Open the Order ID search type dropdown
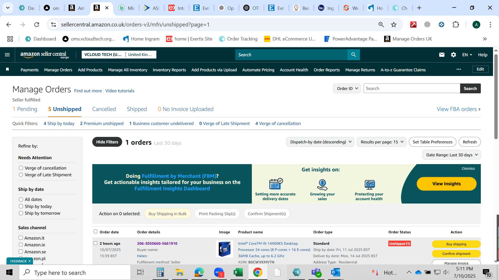Viewport: 499px width, 280px height. [x=347, y=88]
